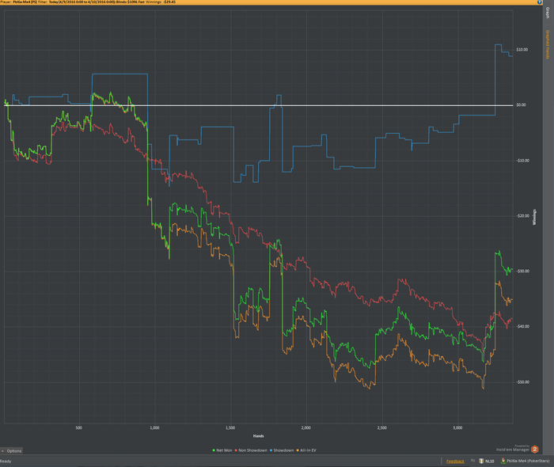This screenshot has height=467, width=554.
Task: Open the Graphed Hands side tab
Action: coord(548,44)
